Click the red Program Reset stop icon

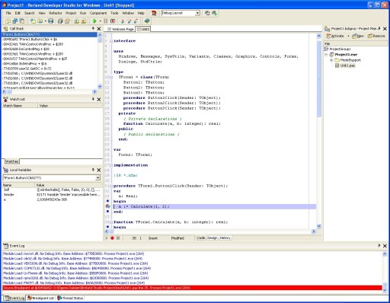[x=113, y=21]
